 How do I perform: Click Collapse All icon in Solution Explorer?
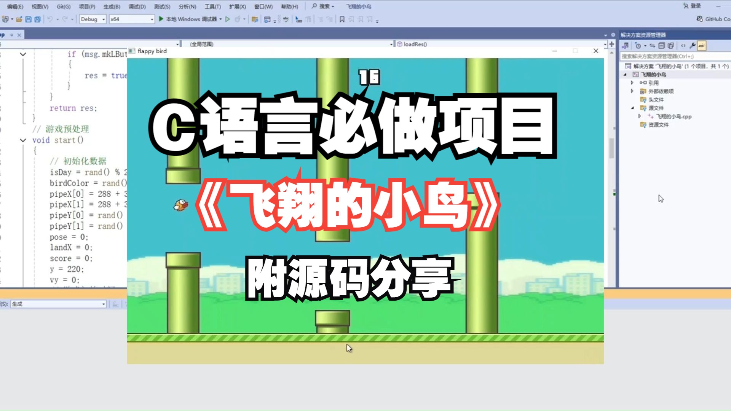662,46
